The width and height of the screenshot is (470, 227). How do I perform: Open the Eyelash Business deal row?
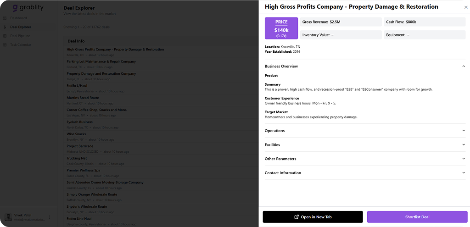pos(79,122)
